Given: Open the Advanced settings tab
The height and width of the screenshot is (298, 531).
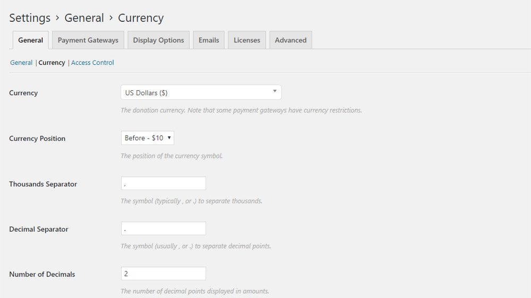Looking at the screenshot, I should [290, 40].
